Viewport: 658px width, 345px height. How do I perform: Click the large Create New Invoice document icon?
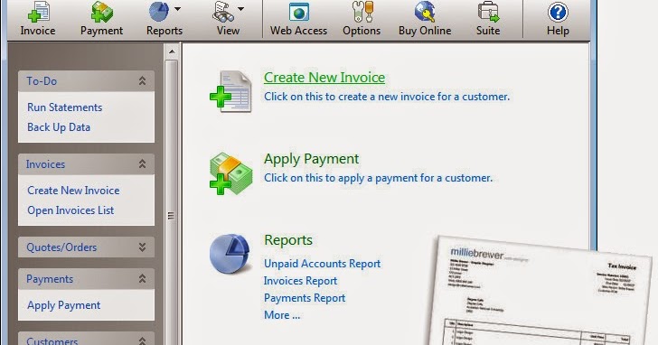pyautogui.click(x=231, y=91)
